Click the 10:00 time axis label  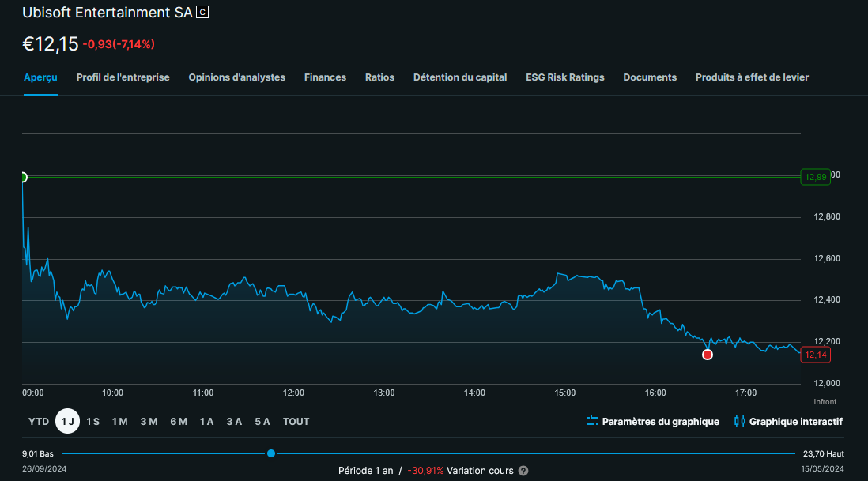click(112, 393)
